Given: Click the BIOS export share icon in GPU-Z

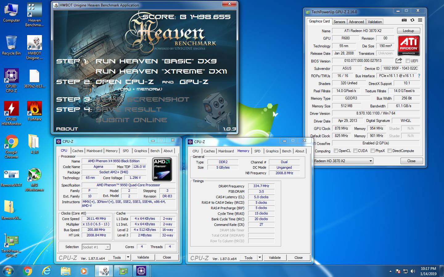Looking at the screenshot, I should (x=399, y=61).
